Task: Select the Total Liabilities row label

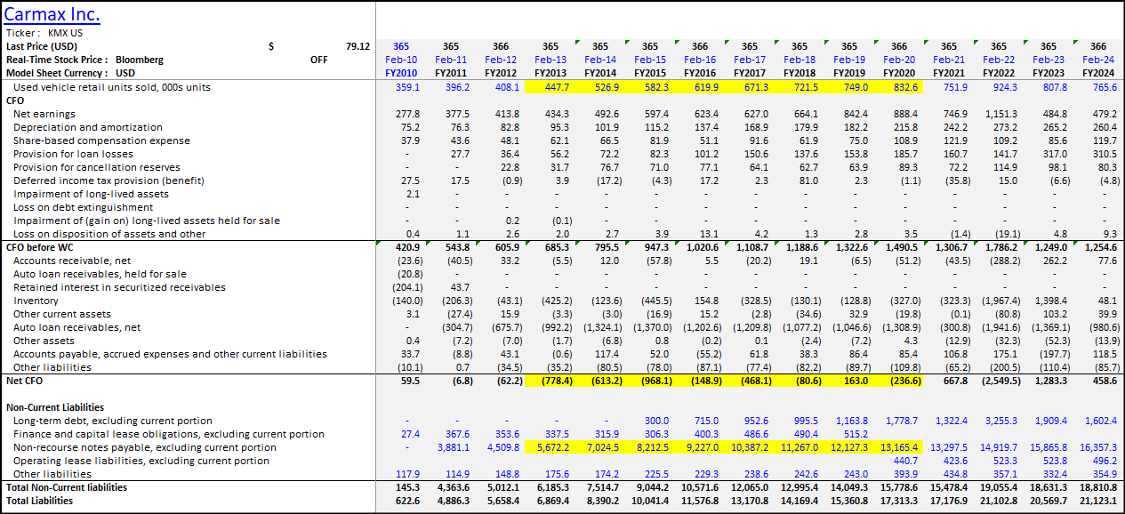Action: [x=40, y=501]
